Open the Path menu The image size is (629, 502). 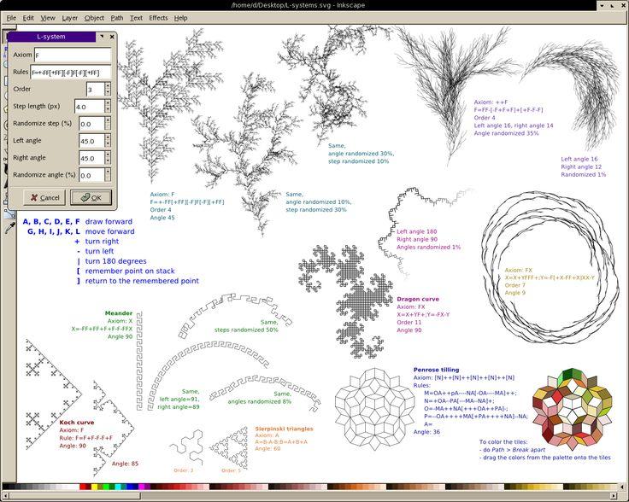coord(116,17)
